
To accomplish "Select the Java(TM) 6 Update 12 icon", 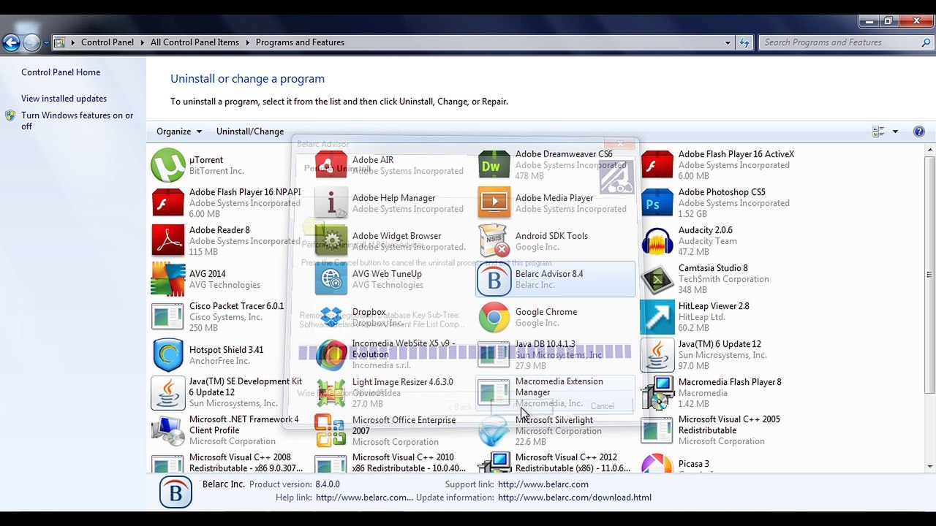I will (x=657, y=355).
